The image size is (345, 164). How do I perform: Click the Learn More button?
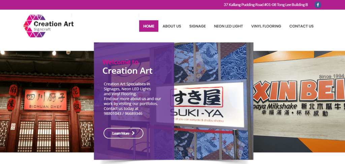click(x=123, y=133)
